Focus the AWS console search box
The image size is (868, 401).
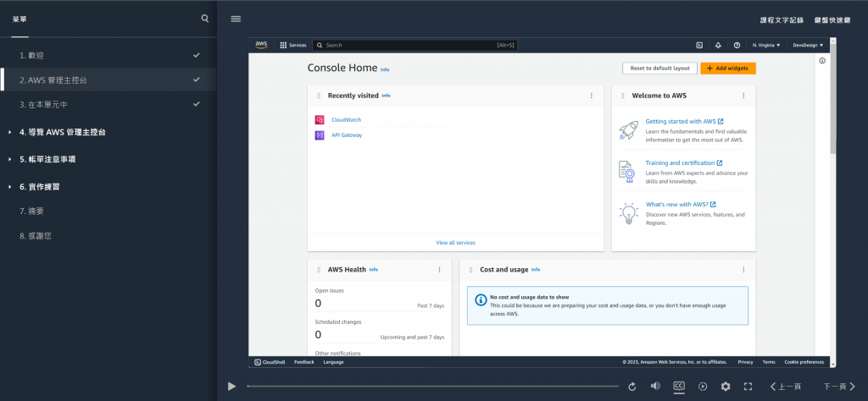pos(415,46)
